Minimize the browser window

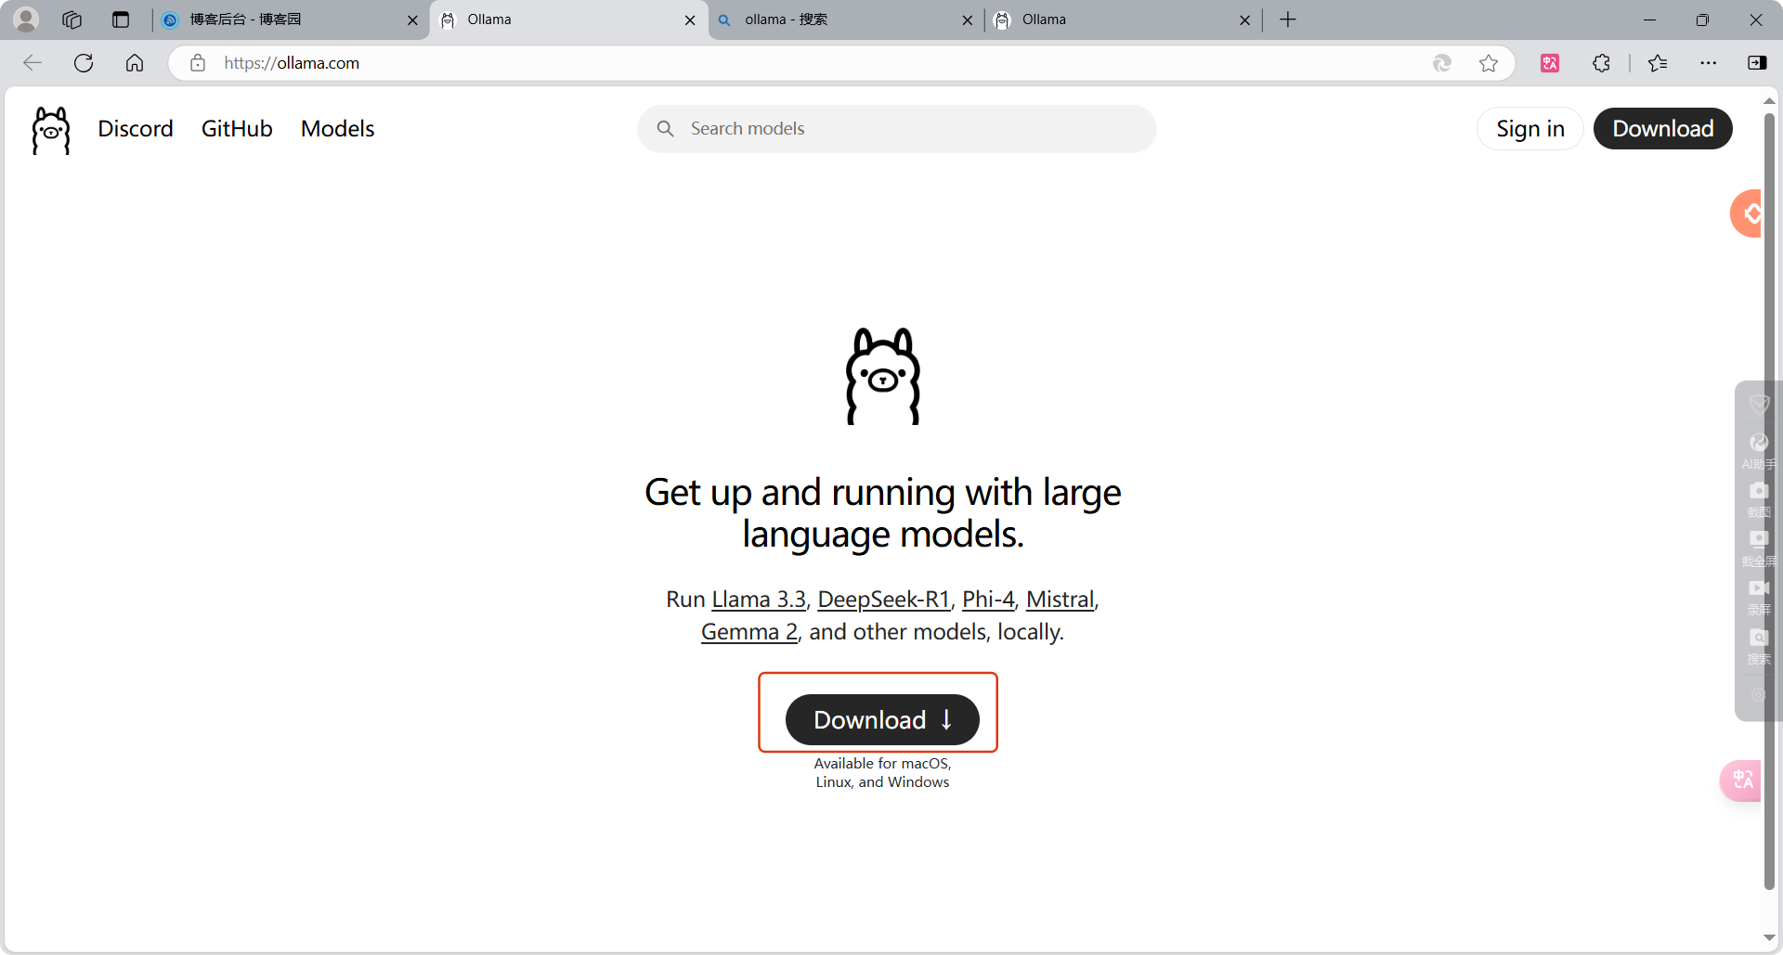[x=1649, y=19]
